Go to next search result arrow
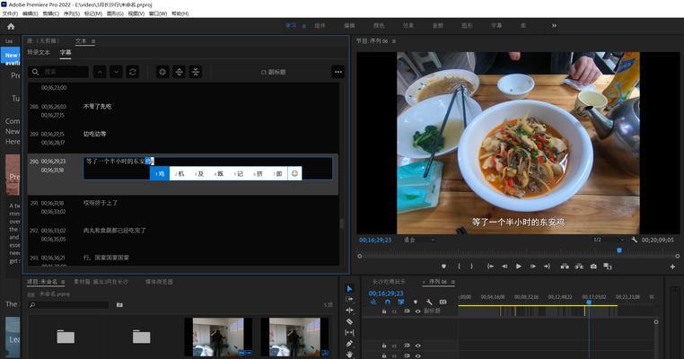The image size is (684, 359). pyautogui.click(x=116, y=72)
